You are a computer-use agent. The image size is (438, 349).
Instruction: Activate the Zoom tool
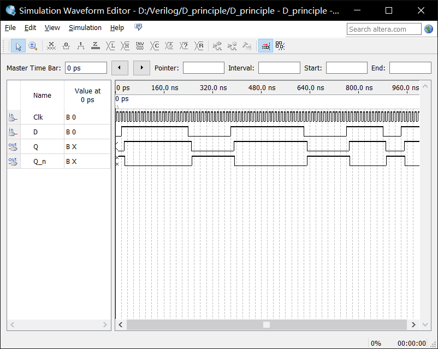tap(33, 46)
